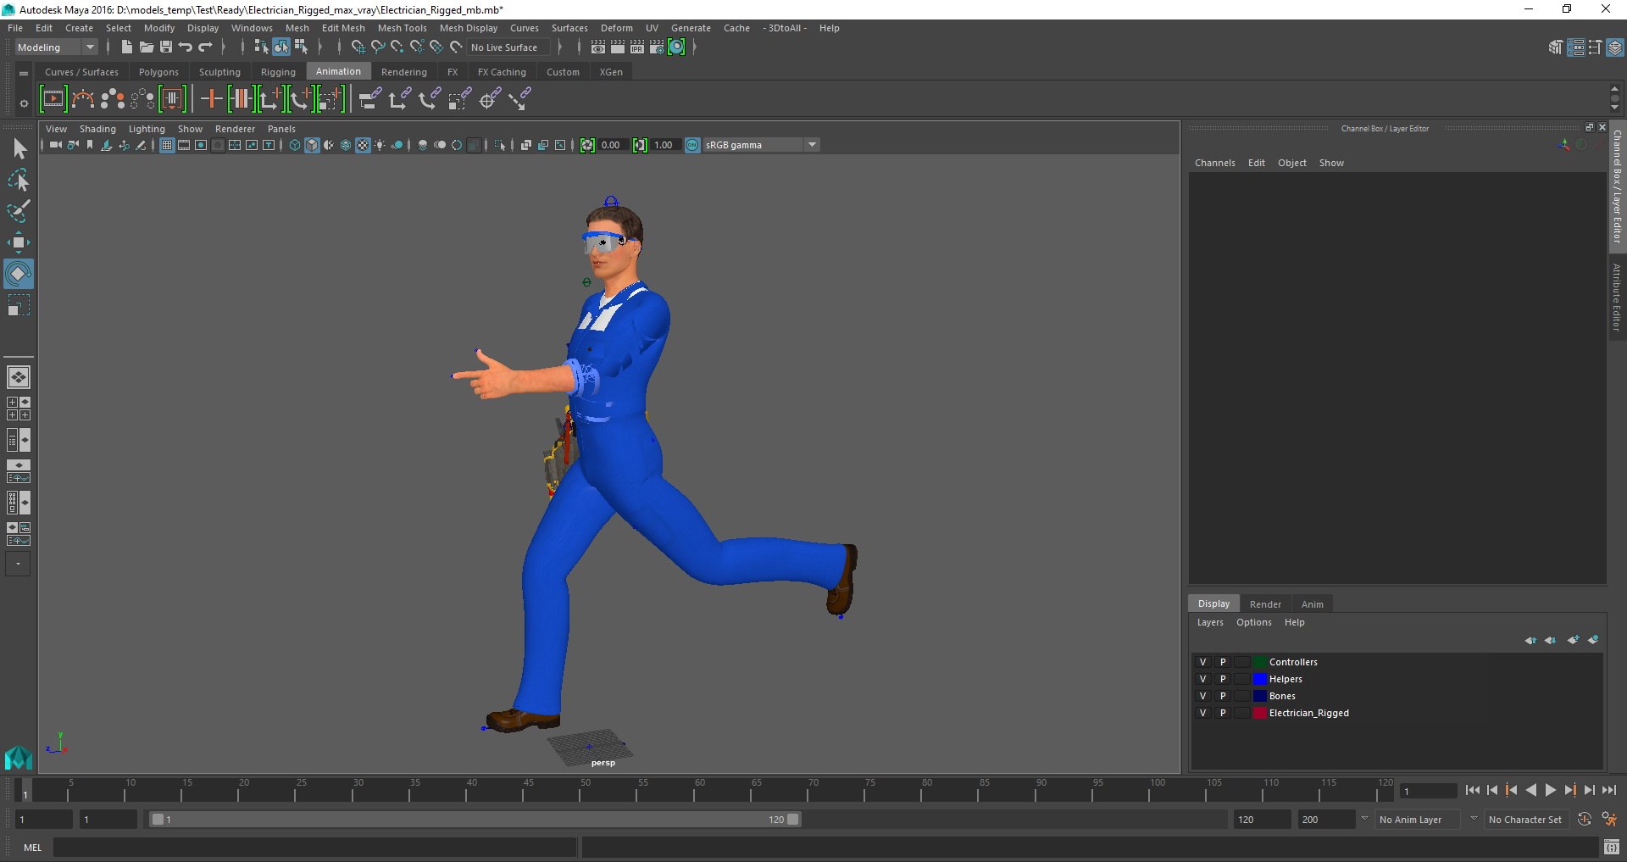Toggle visibility V of Bones layer
The image size is (1627, 862).
(1202, 696)
